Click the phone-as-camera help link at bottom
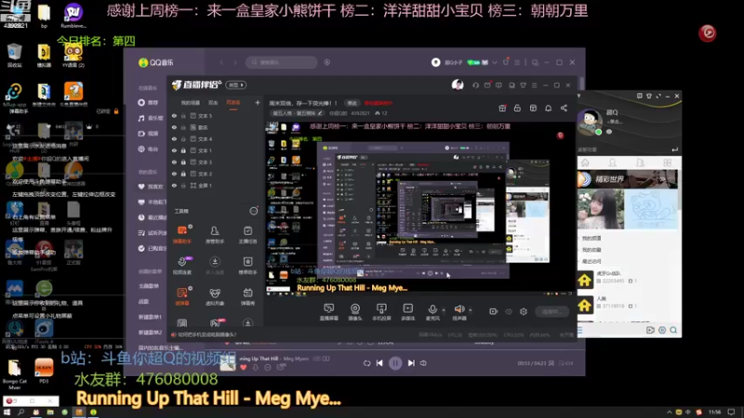Viewport: 744px width, 418px height. pos(204,334)
